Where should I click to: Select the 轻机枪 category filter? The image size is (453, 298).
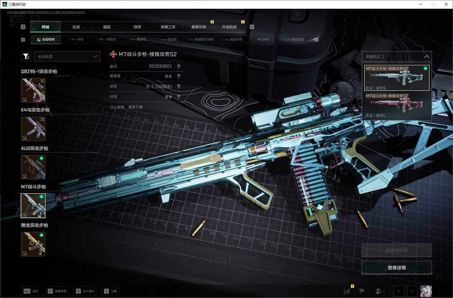pyautogui.click(x=168, y=40)
